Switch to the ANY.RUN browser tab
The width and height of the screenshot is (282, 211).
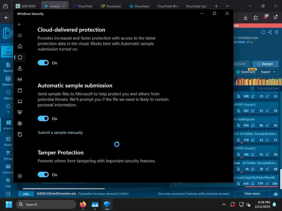(x=26, y=6)
